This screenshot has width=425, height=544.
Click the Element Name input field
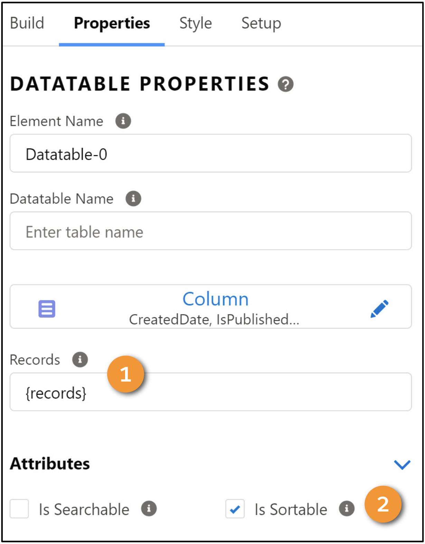(211, 153)
